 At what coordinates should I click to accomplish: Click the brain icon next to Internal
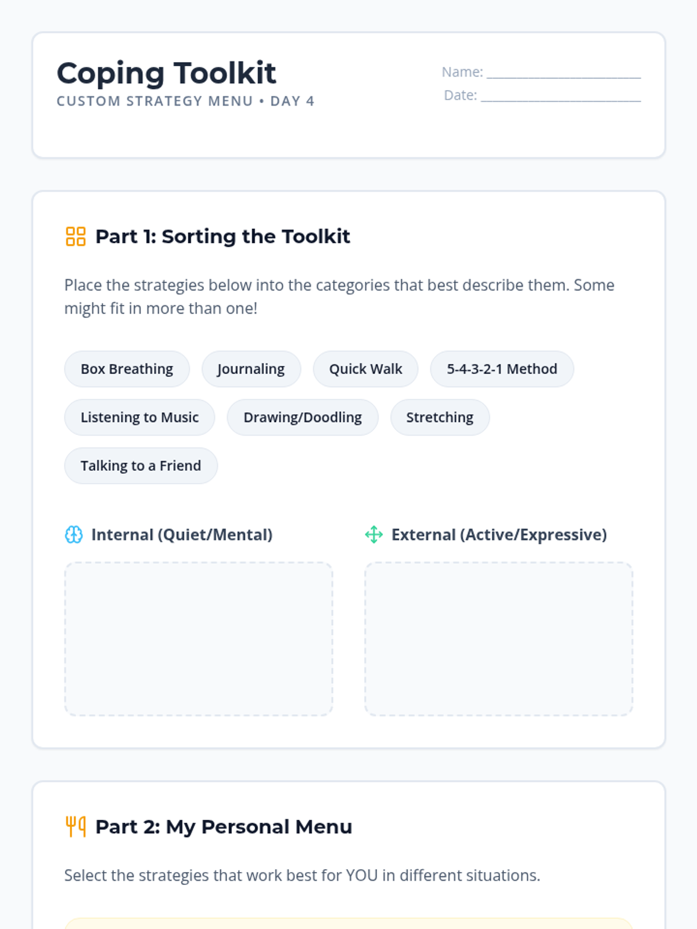tap(74, 534)
